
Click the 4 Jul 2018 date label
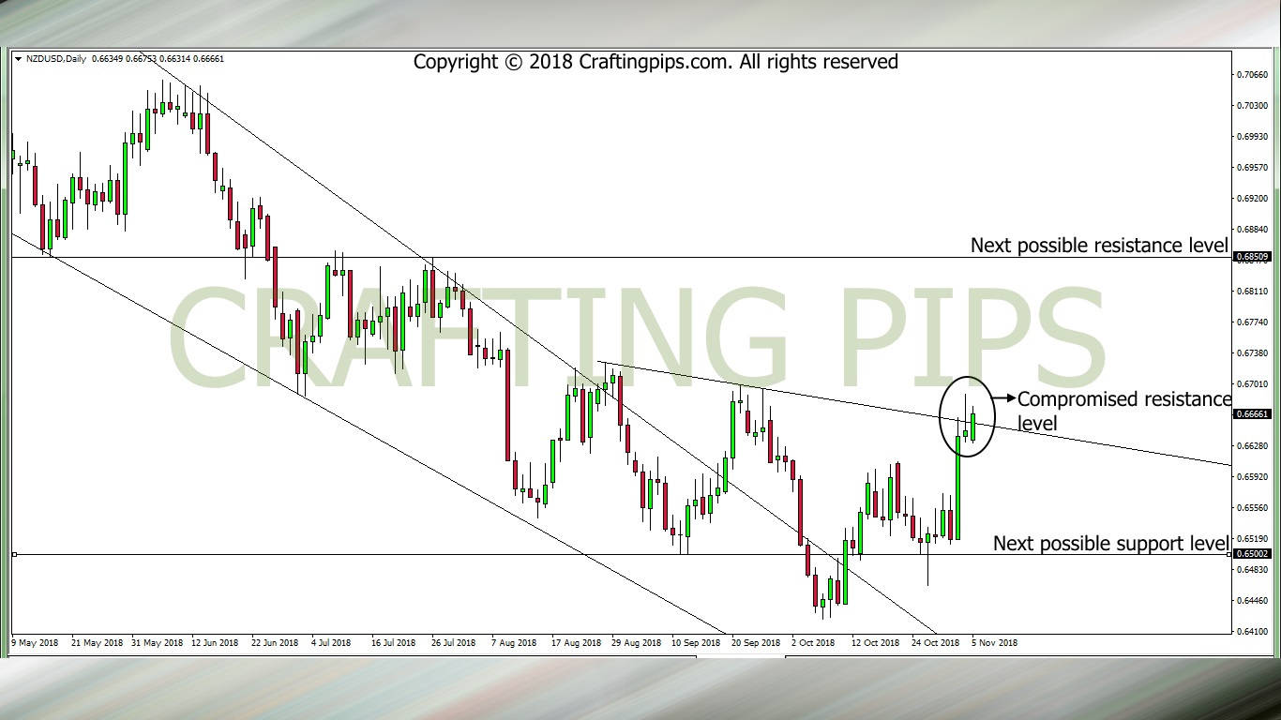(331, 643)
